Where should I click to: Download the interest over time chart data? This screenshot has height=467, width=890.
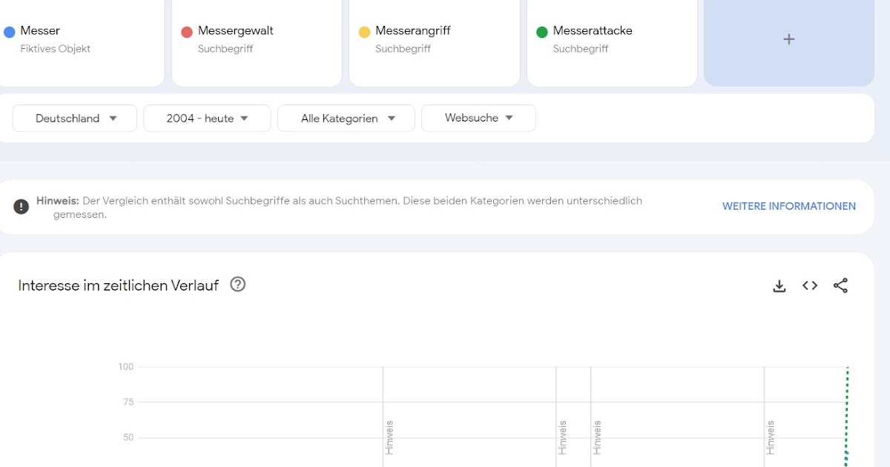point(779,286)
